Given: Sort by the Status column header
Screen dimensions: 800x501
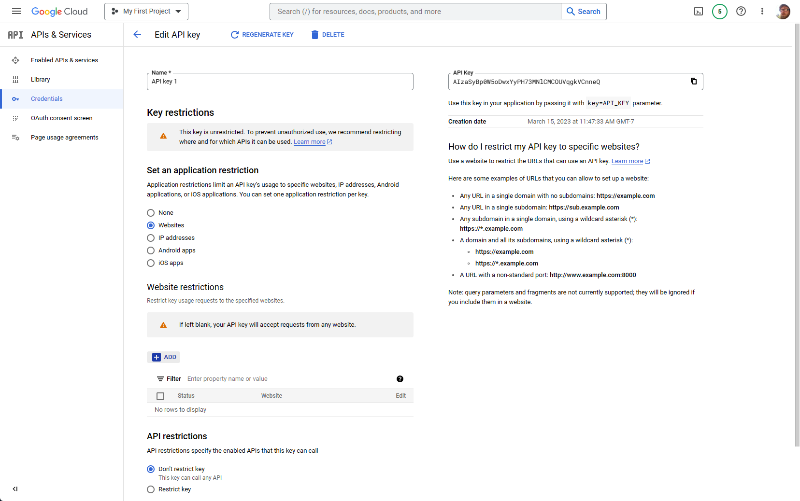Looking at the screenshot, I should [x=186, y=396].
